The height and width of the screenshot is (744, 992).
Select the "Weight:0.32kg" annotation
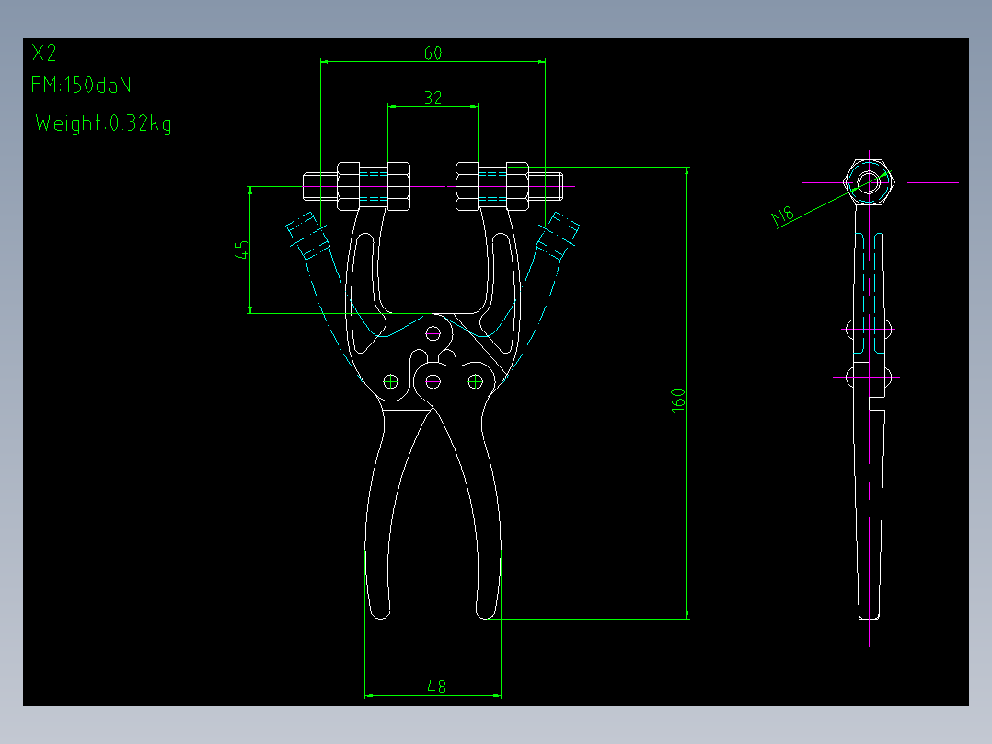tap(103, 122)
